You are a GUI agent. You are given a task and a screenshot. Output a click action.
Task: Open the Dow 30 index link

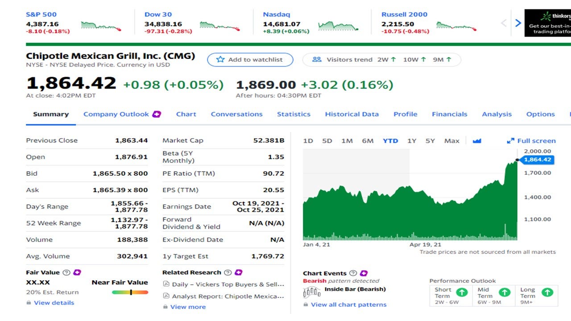pos(158,14)
